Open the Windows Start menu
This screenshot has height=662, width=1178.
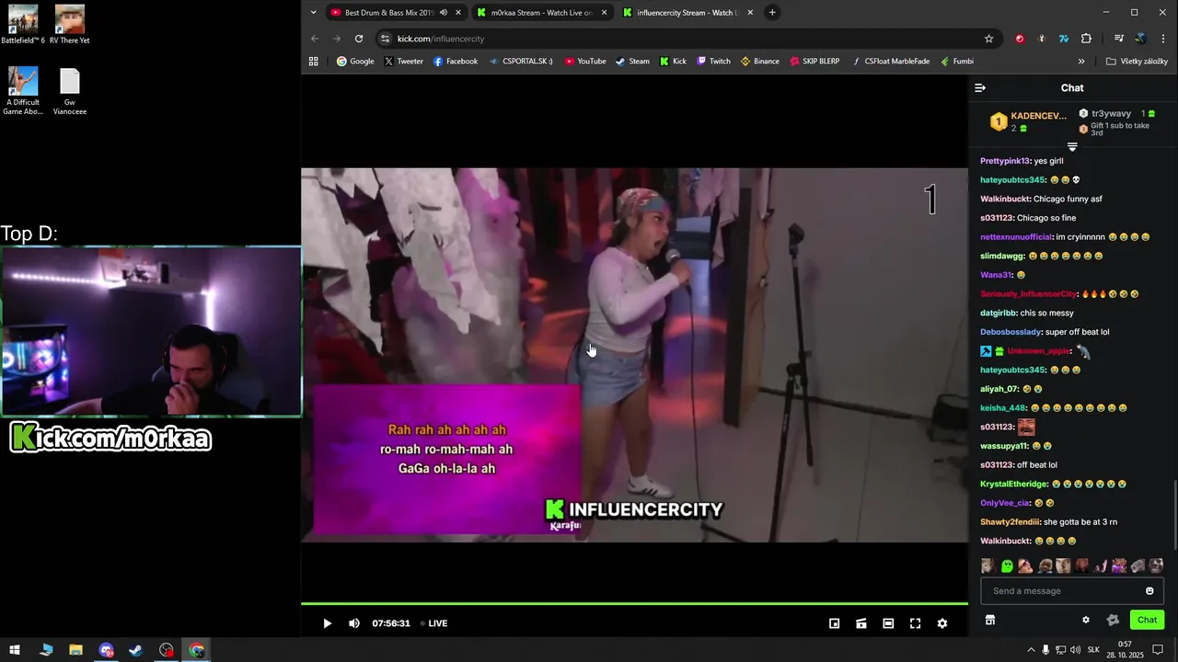pos(15,650)
